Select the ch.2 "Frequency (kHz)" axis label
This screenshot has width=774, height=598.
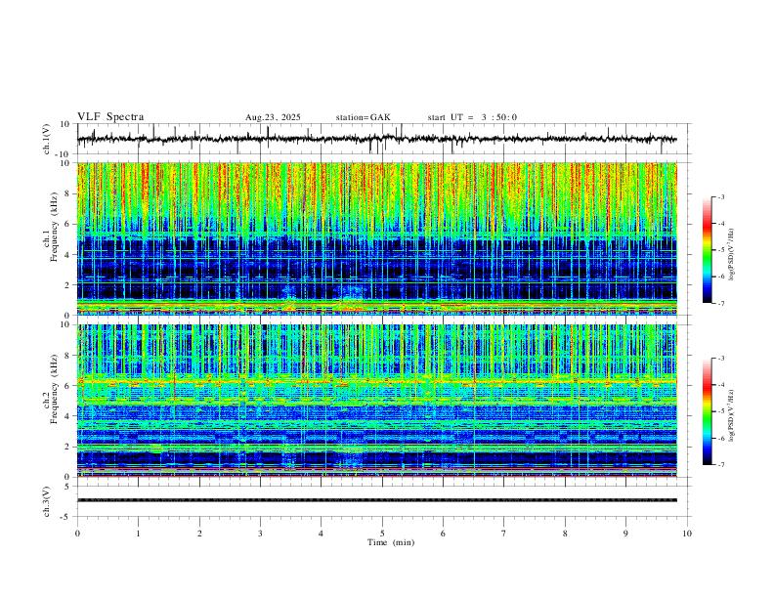click(x=54, y=388)
